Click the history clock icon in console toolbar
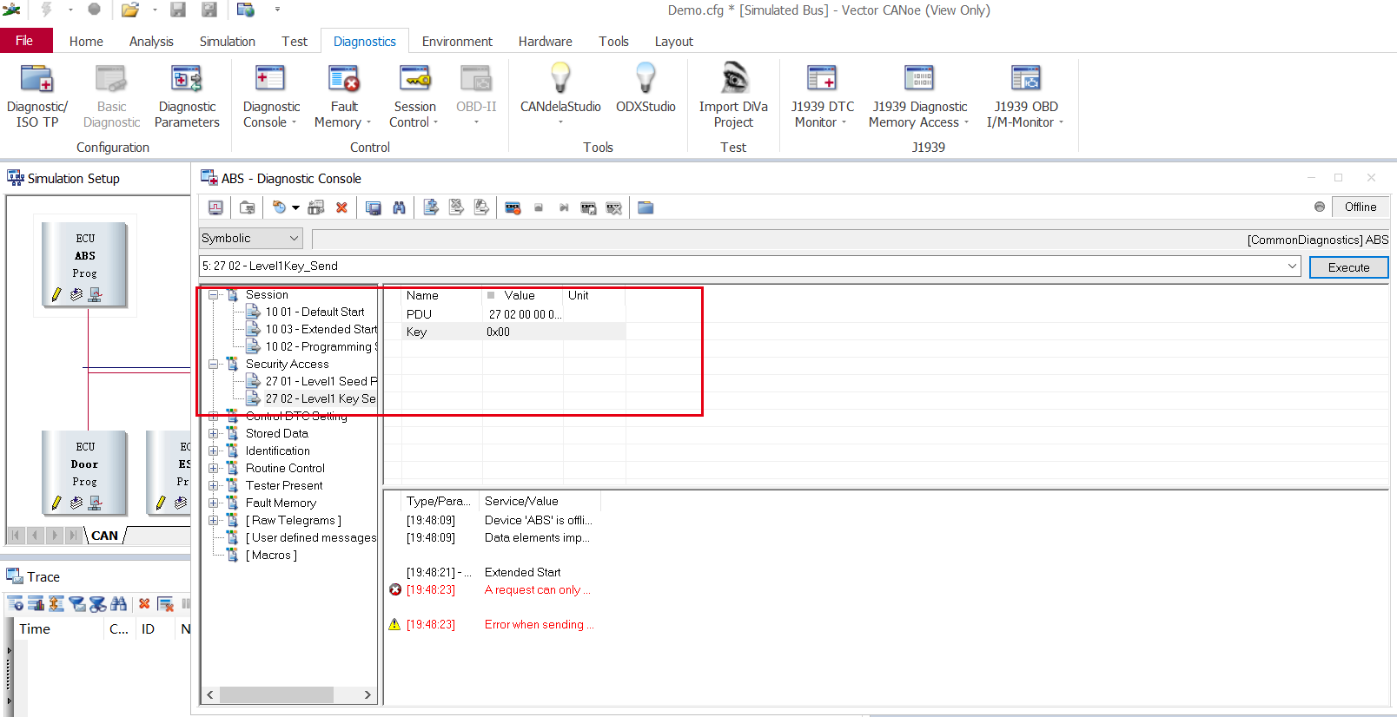The height and width of the screenshot is (717, 1397). pyautogui.click(x=279, y=207)
